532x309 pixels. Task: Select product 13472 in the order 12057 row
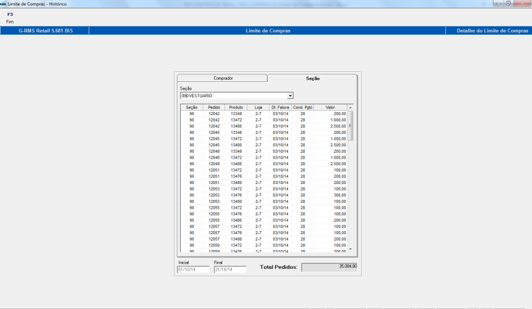click(x=236, y=226)
